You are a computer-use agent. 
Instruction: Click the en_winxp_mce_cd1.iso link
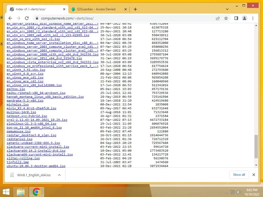click(25, 77)
